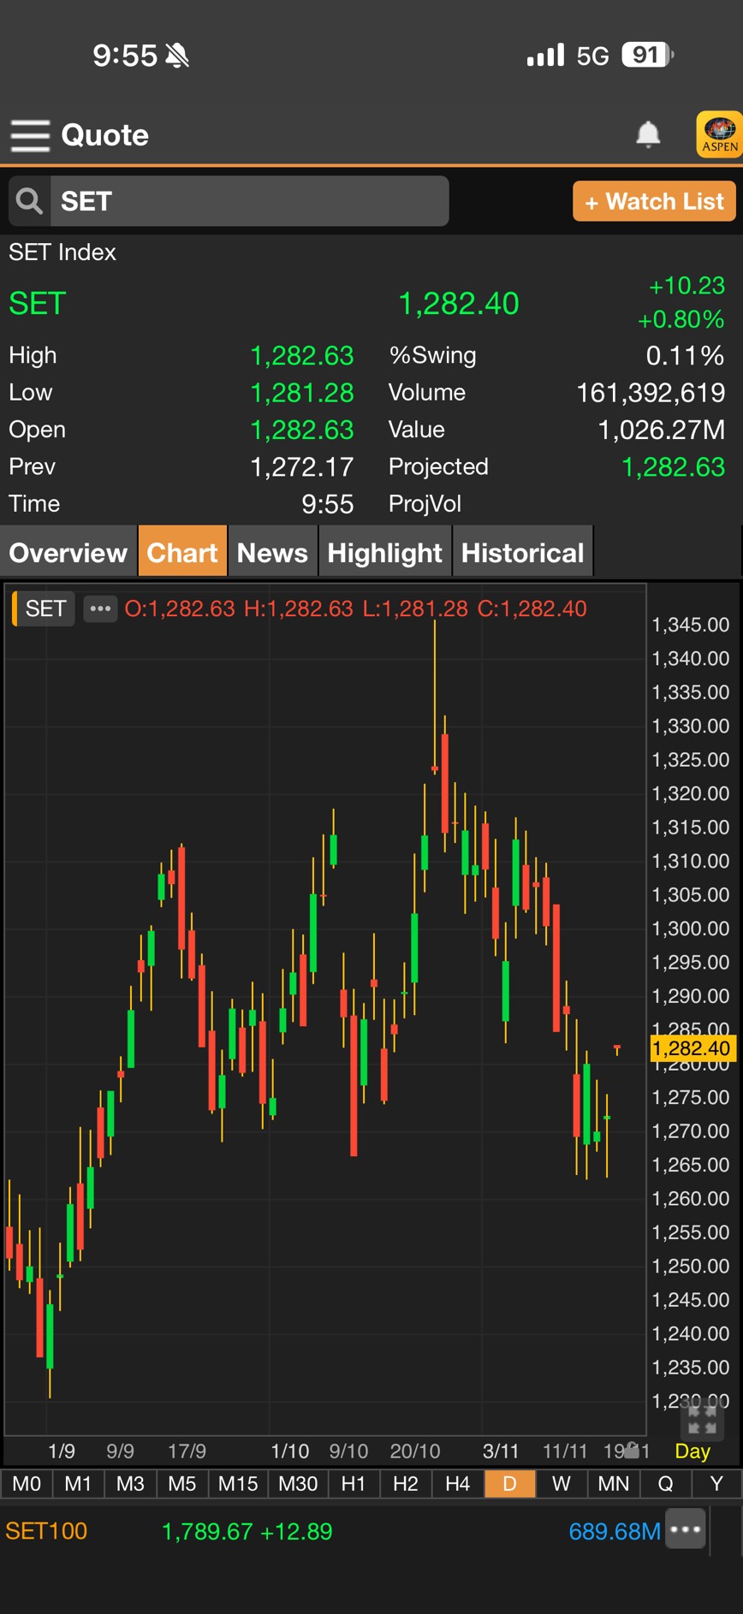
Task: Tap the search magnifier icon
Action: point(30,202)
